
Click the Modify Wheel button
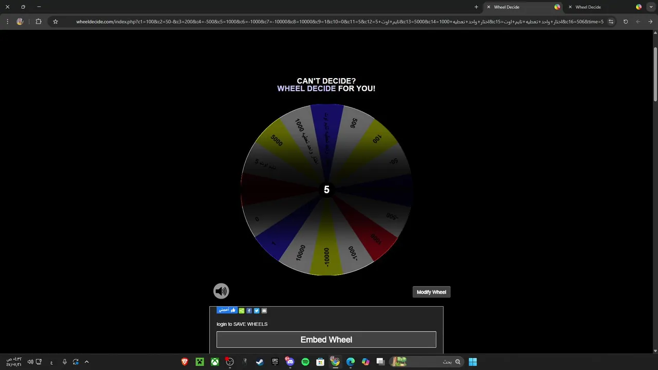tap(431, 292)
